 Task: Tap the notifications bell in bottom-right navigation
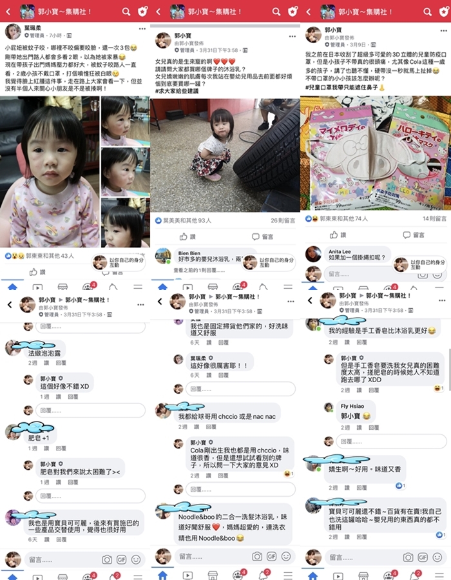click(415, 575)
